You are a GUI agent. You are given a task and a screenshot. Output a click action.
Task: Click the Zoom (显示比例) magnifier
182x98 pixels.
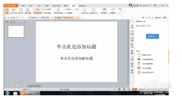point(84,11)
